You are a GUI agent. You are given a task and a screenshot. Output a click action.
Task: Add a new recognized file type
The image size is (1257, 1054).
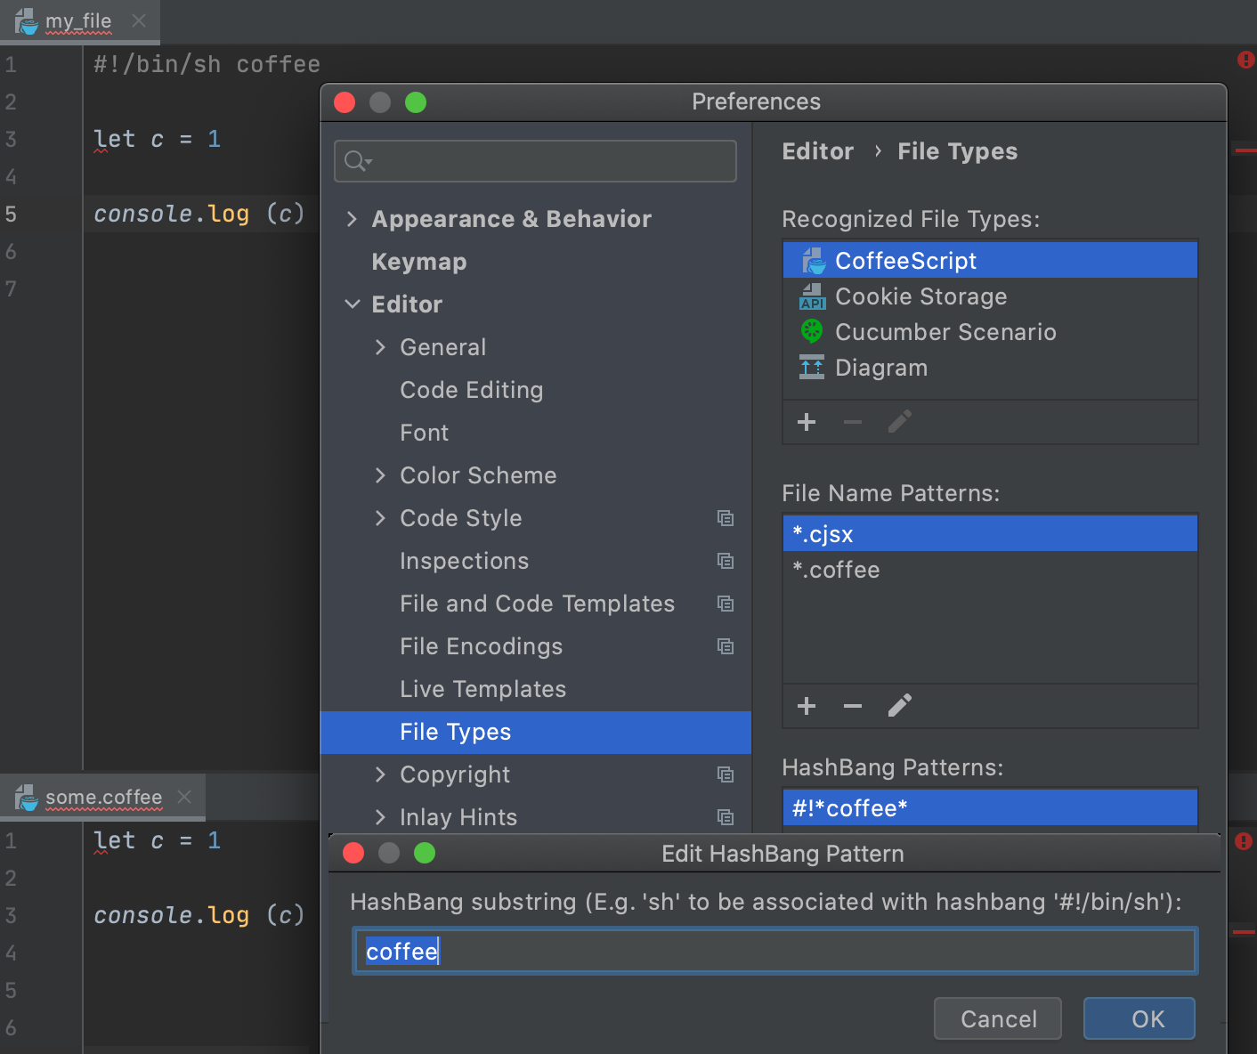click(x=807, y=422)
